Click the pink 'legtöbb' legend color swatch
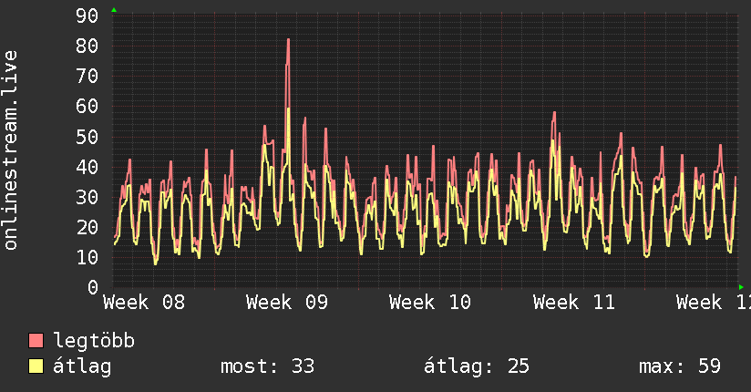Screen dimensions: 751x392 36,341
